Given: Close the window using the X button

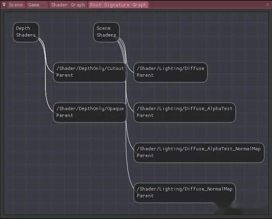Looking at the screenshot, I should (268, 5).
